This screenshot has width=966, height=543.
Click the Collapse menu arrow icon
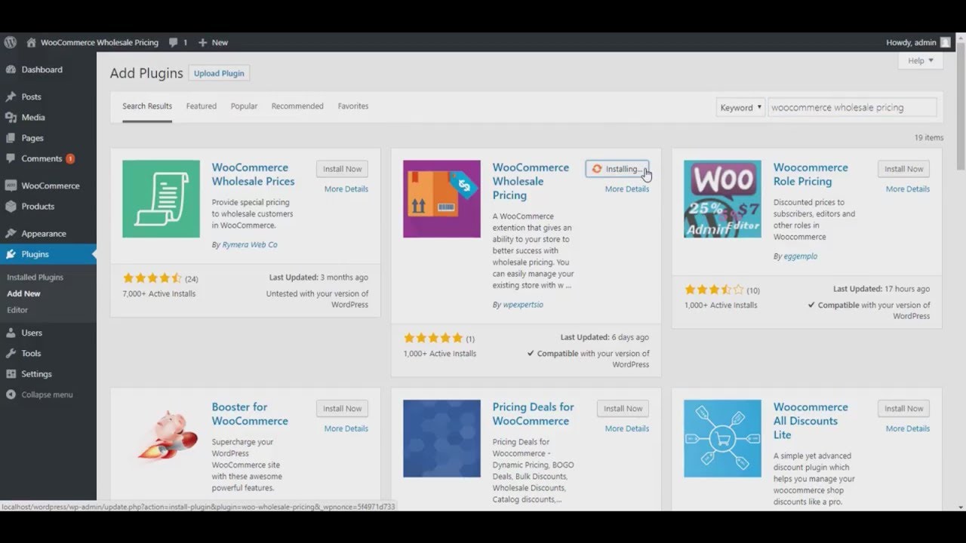click(11, 394)
